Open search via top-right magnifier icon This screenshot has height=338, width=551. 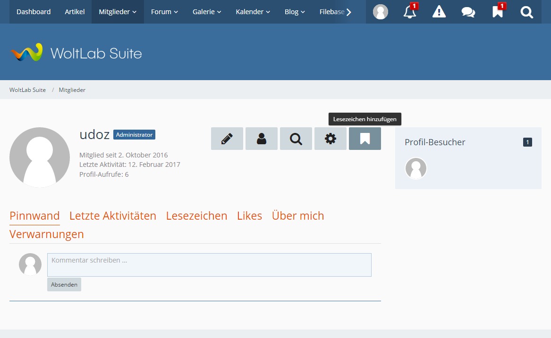(x=527, y=12)
